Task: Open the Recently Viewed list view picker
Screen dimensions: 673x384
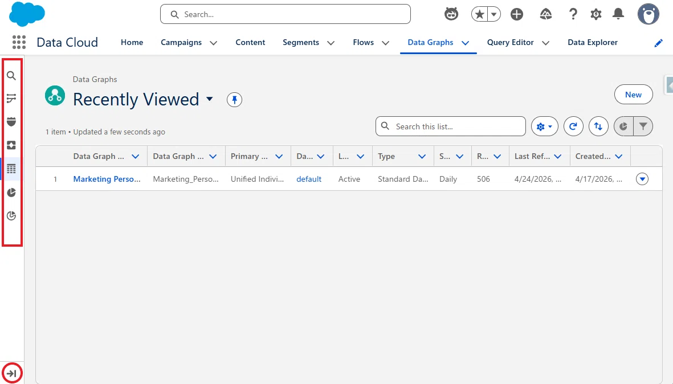Action: 210,99
